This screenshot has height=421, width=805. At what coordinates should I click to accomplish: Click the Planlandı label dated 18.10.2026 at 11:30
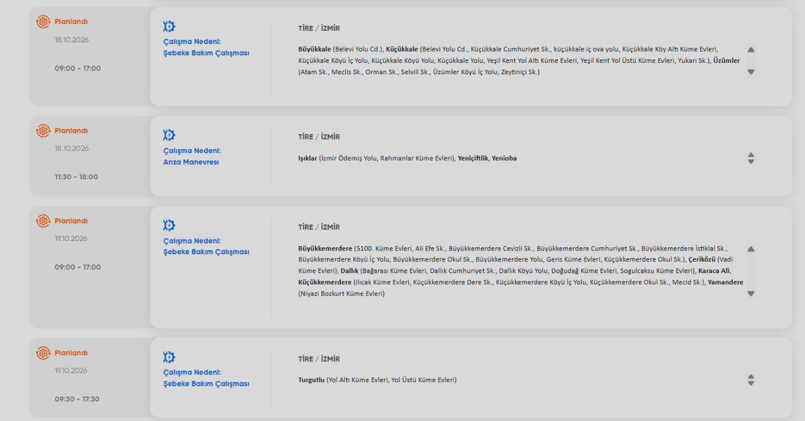click(x=71, y=131)
